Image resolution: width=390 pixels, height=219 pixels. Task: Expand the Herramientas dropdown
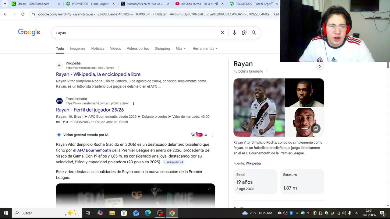point(205,48)
